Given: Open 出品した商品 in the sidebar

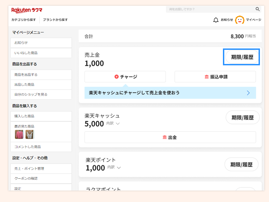Looking at the screenshot, I should tap(41, 85).
